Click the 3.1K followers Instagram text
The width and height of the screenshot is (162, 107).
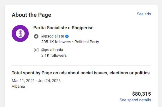pos(54,55)
